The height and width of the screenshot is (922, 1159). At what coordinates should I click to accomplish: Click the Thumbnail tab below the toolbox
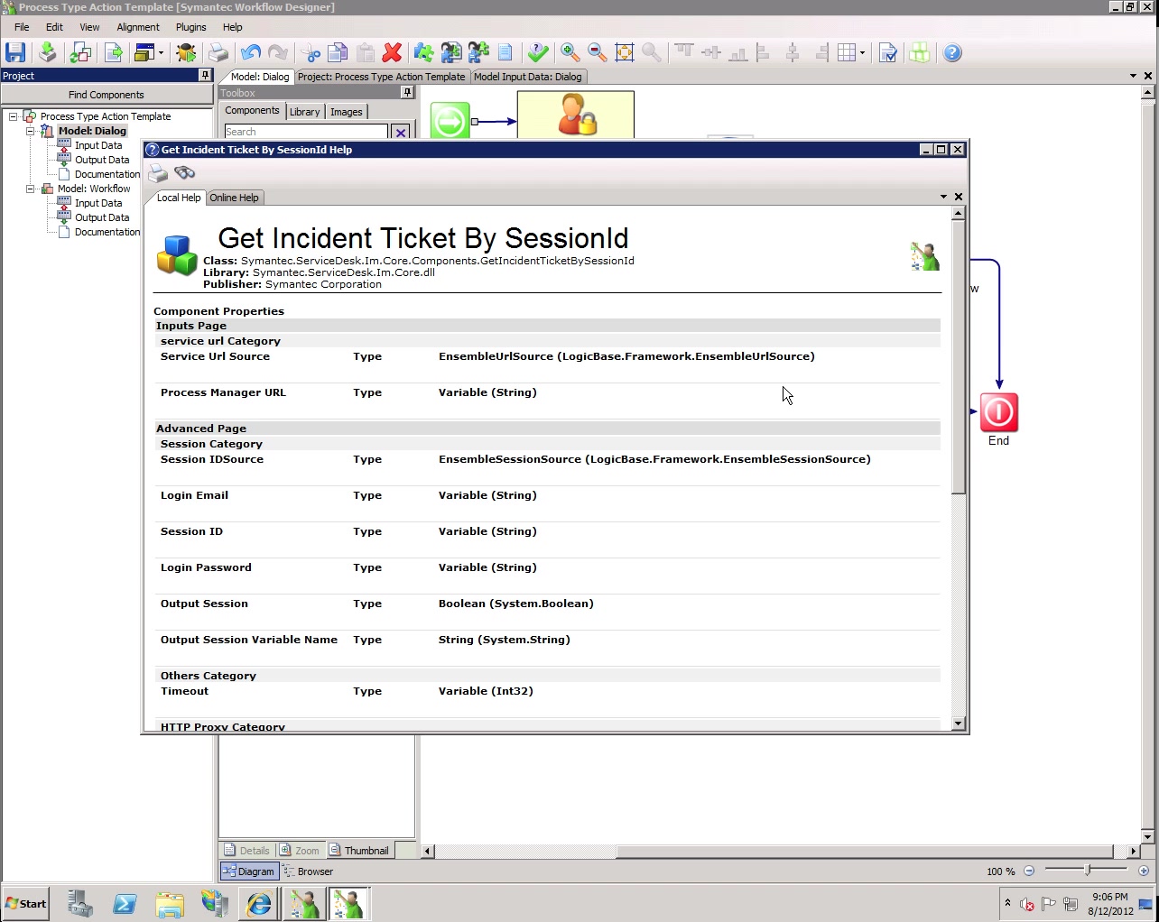point(359,850)
